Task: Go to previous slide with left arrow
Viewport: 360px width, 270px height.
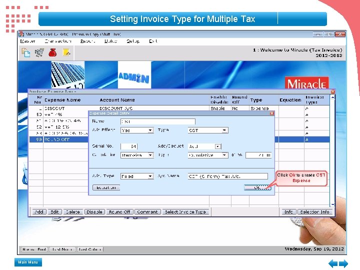Action: [x=333, y=263]
